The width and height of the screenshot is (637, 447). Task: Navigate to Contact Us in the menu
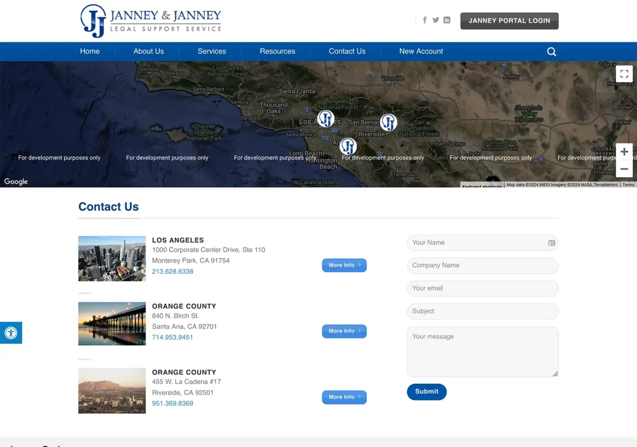(x=347, y=51)
